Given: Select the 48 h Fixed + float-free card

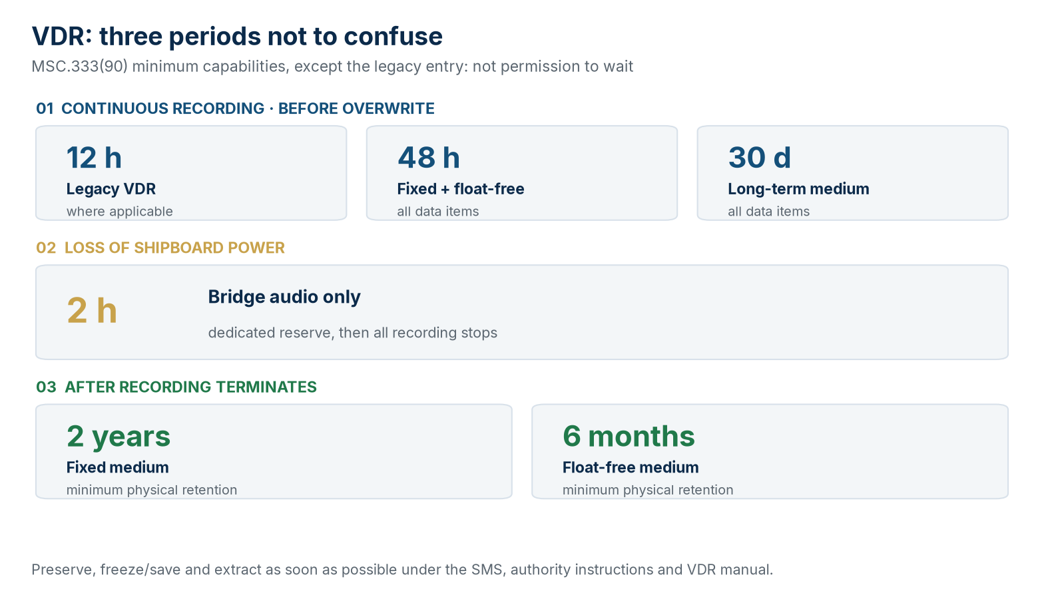Looking at the screenshot, I should [522, 173].
